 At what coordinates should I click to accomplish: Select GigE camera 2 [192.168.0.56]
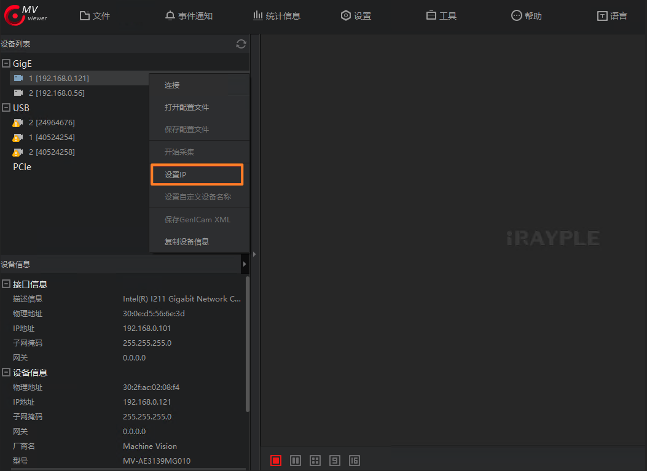(56, 93)
